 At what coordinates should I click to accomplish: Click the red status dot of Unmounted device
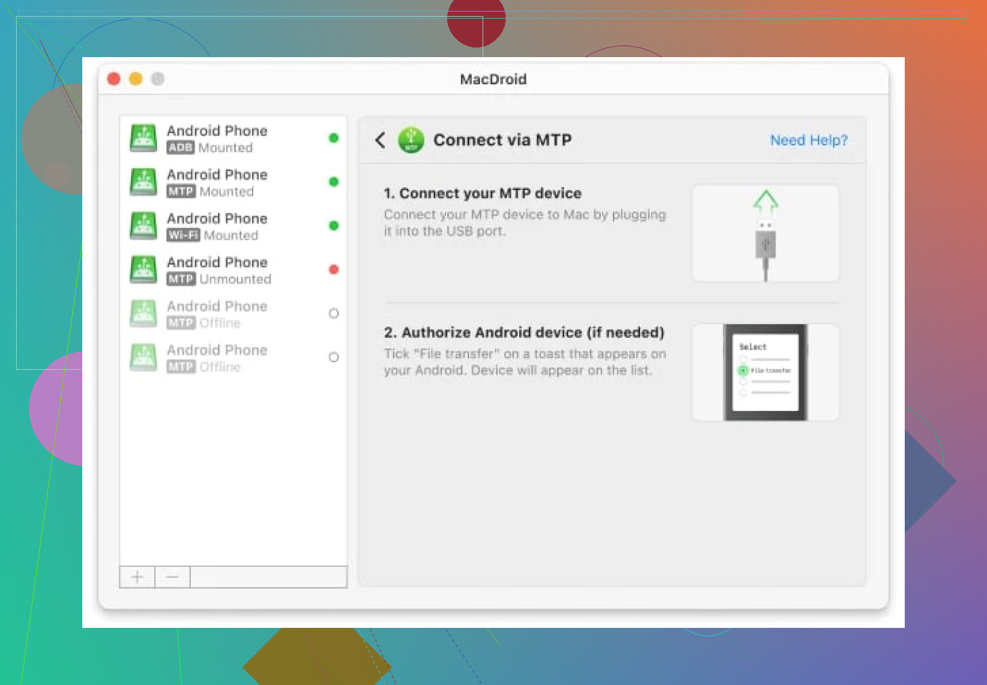pos(333,270)
